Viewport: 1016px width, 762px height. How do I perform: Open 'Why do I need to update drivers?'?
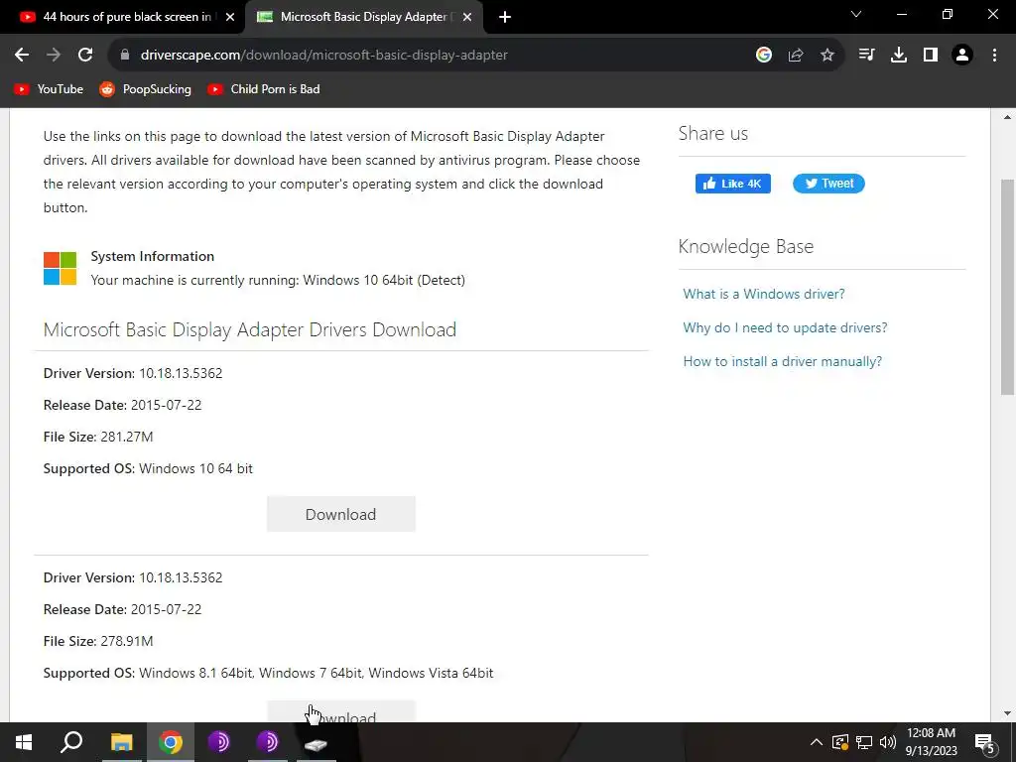(786, 327)
